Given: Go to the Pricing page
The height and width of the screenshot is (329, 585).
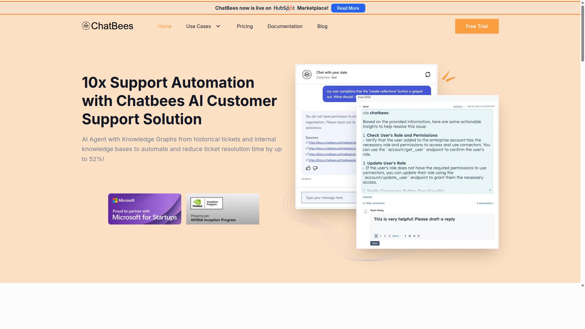Looking at the screenshot, I should tap(245, 26).
